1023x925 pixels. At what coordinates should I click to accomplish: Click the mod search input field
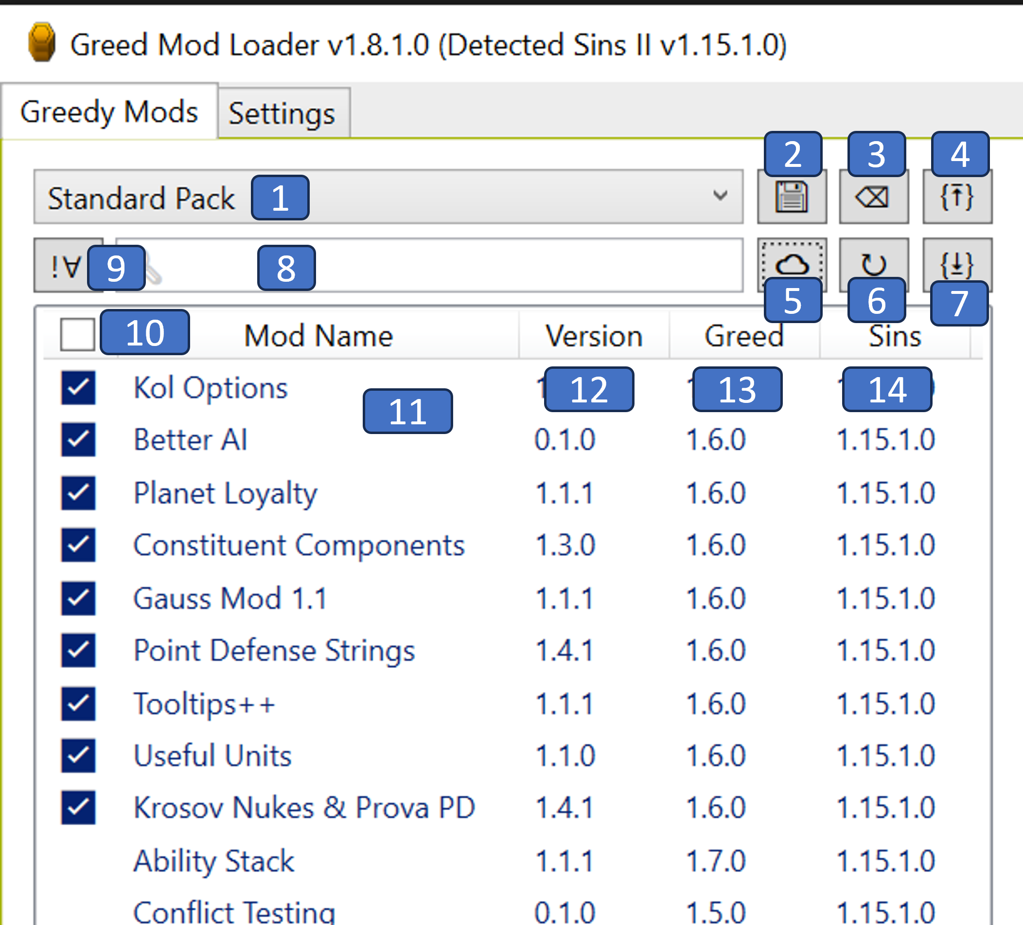[x=429, y=265]
